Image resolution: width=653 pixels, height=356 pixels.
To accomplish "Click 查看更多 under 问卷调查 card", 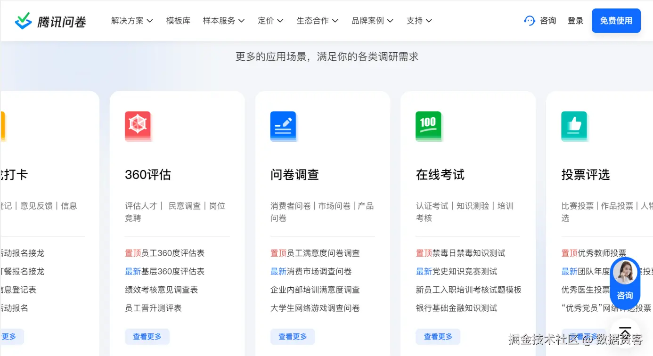I will pos(293,337).
